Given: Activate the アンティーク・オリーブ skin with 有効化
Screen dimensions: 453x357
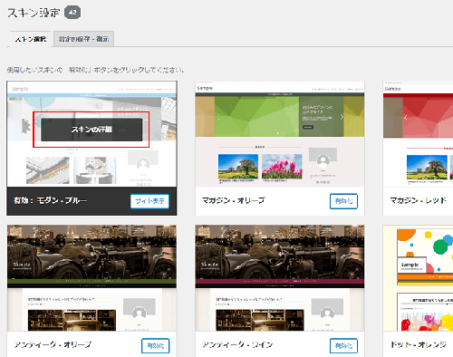Looking at the screenshot, I should (x=156, y=345).
